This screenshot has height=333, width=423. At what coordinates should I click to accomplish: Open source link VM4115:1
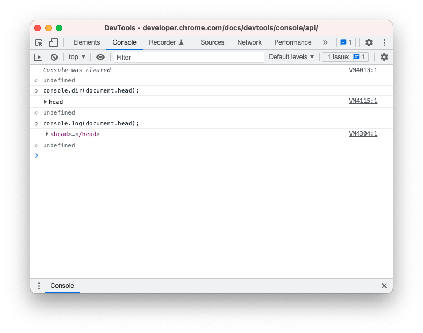point(363,101)
